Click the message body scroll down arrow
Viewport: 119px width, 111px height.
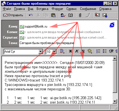[115, 101]
